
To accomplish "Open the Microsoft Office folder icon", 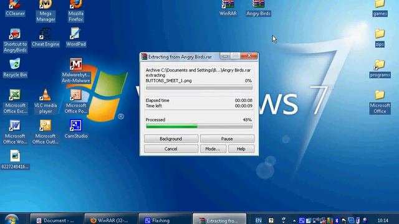I will click(380, 102).
